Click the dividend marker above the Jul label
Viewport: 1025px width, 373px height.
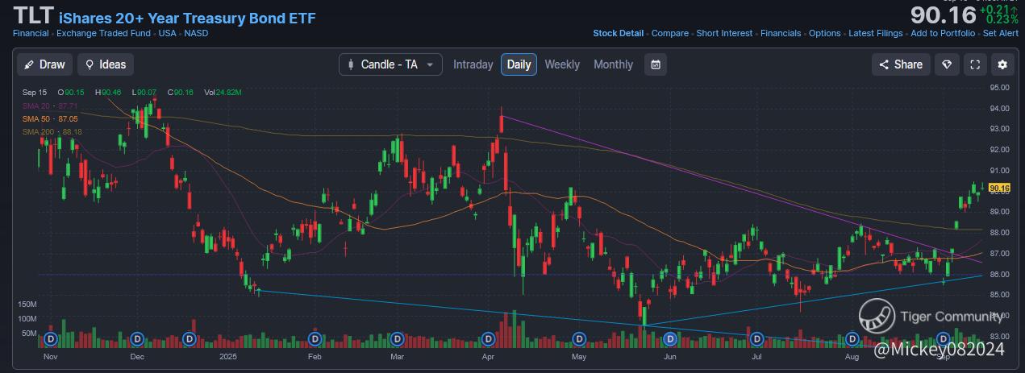pyautogui.click(x=756, y=338)
